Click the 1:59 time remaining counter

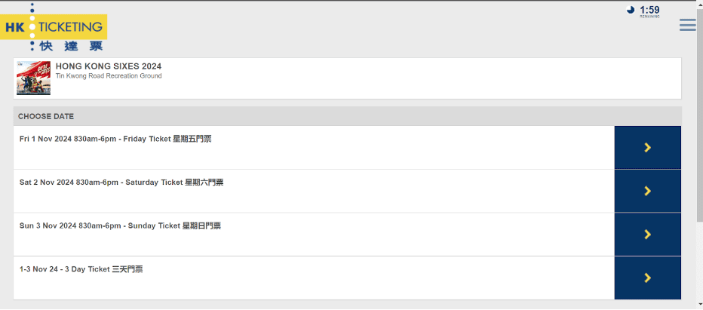coord(649,9)
